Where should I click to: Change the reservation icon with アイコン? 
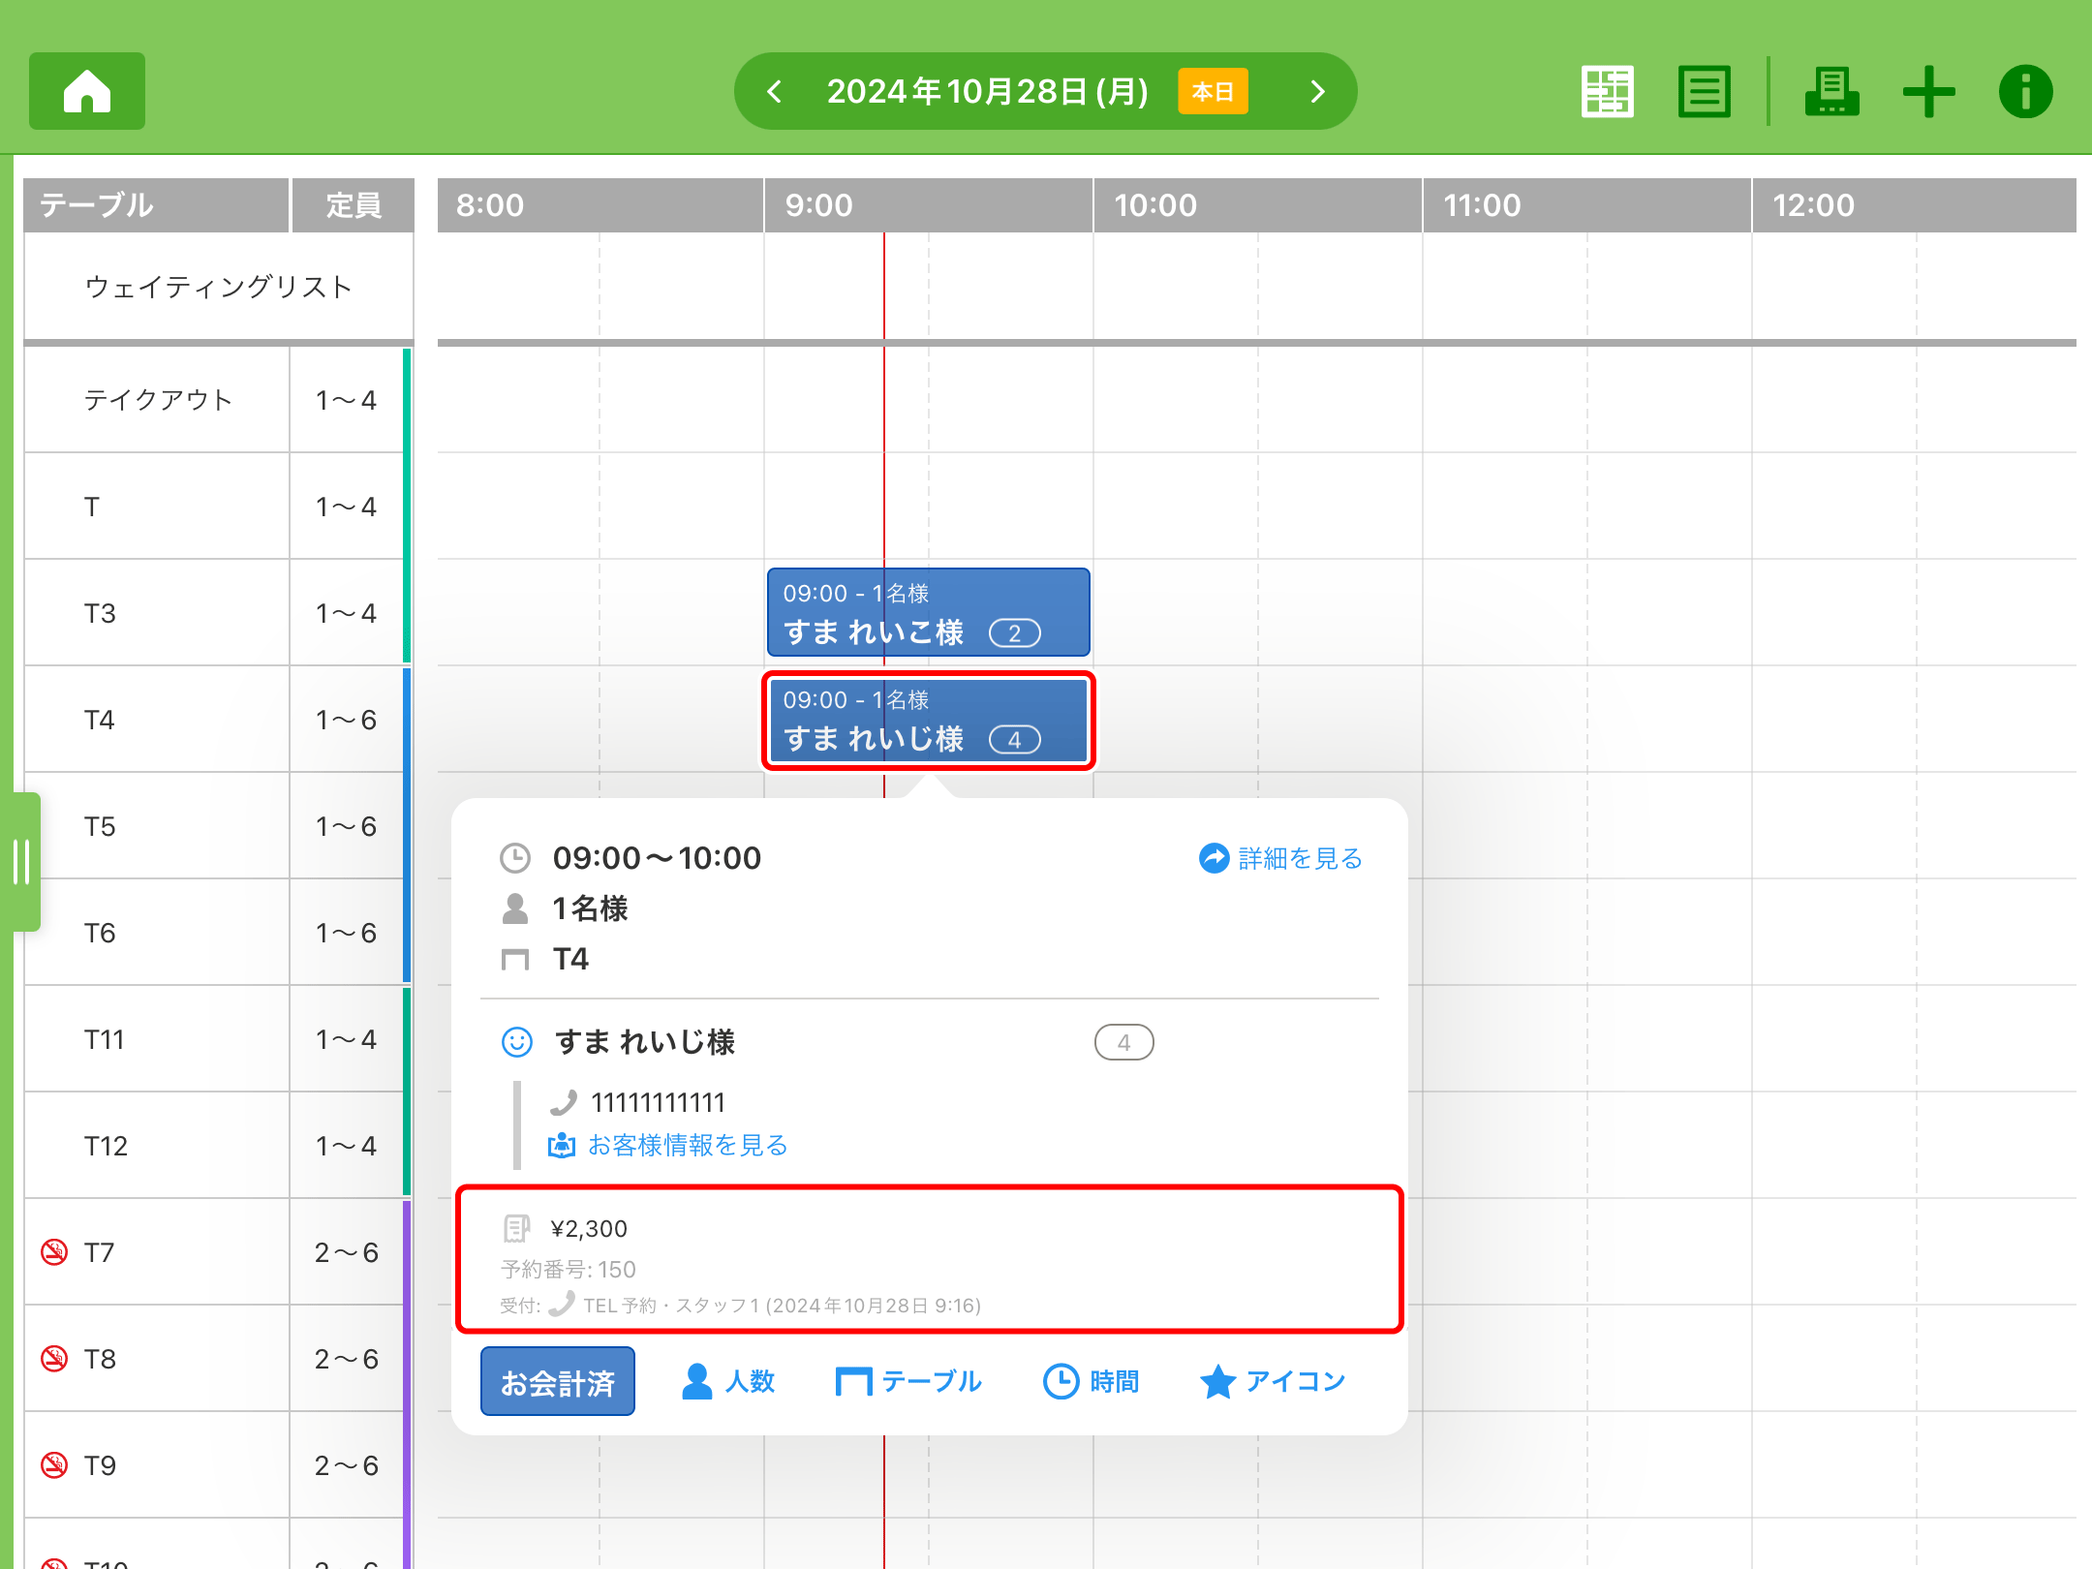coord(1273,1381)
